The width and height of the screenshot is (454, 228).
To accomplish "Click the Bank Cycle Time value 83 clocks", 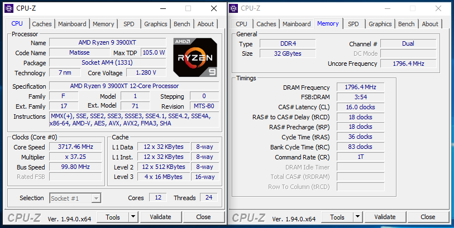I will [361, 147].
